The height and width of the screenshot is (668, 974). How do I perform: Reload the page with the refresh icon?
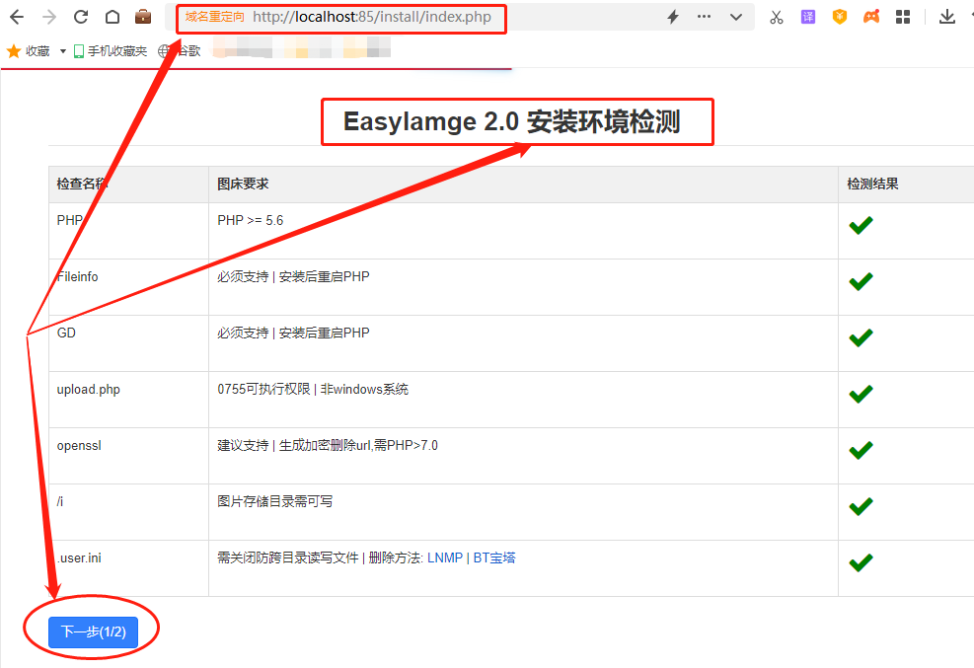coord(80,17)
